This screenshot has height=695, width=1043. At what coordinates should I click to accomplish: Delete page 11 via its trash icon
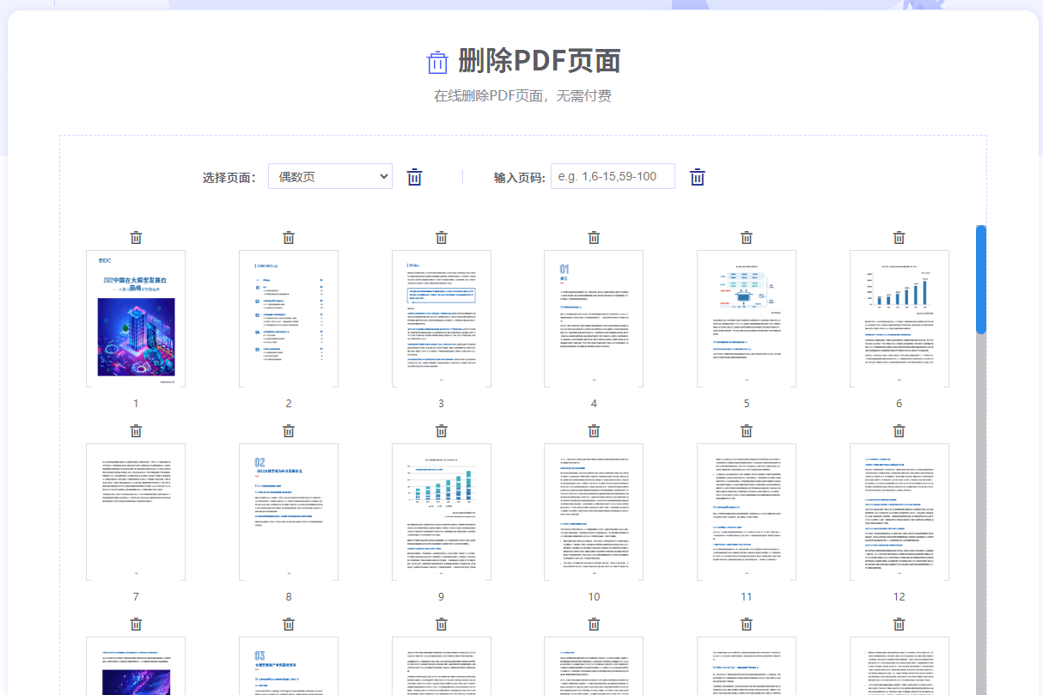click(746, 430)
